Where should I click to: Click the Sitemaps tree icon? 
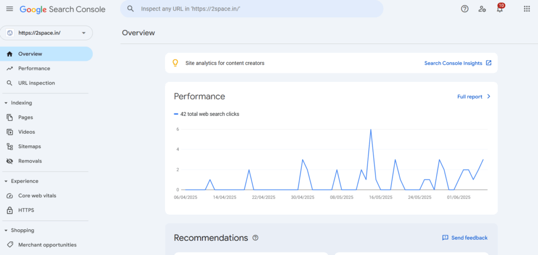tap(9, 146)
